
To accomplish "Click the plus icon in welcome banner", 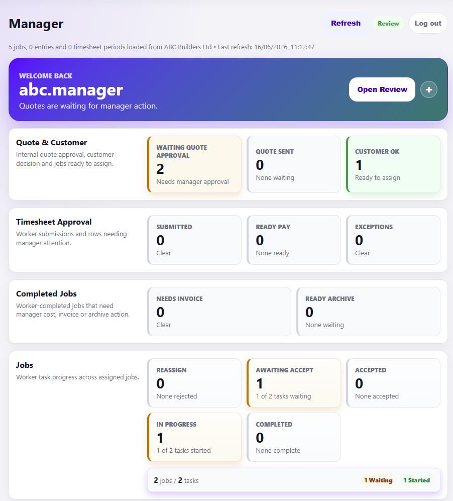I will 429,89.
